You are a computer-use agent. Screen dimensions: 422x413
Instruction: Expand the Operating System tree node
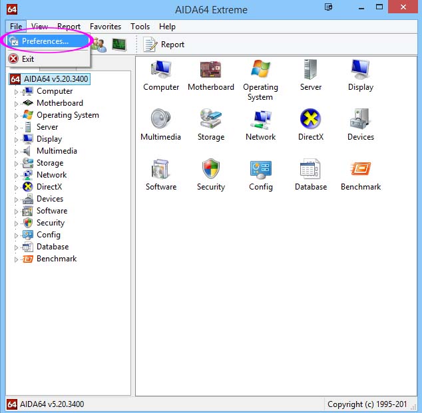(x=16, y=116)
